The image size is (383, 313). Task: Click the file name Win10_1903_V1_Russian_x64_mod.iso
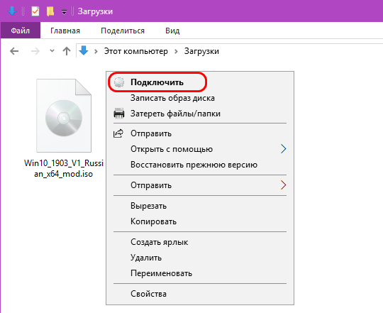point(64,168)
